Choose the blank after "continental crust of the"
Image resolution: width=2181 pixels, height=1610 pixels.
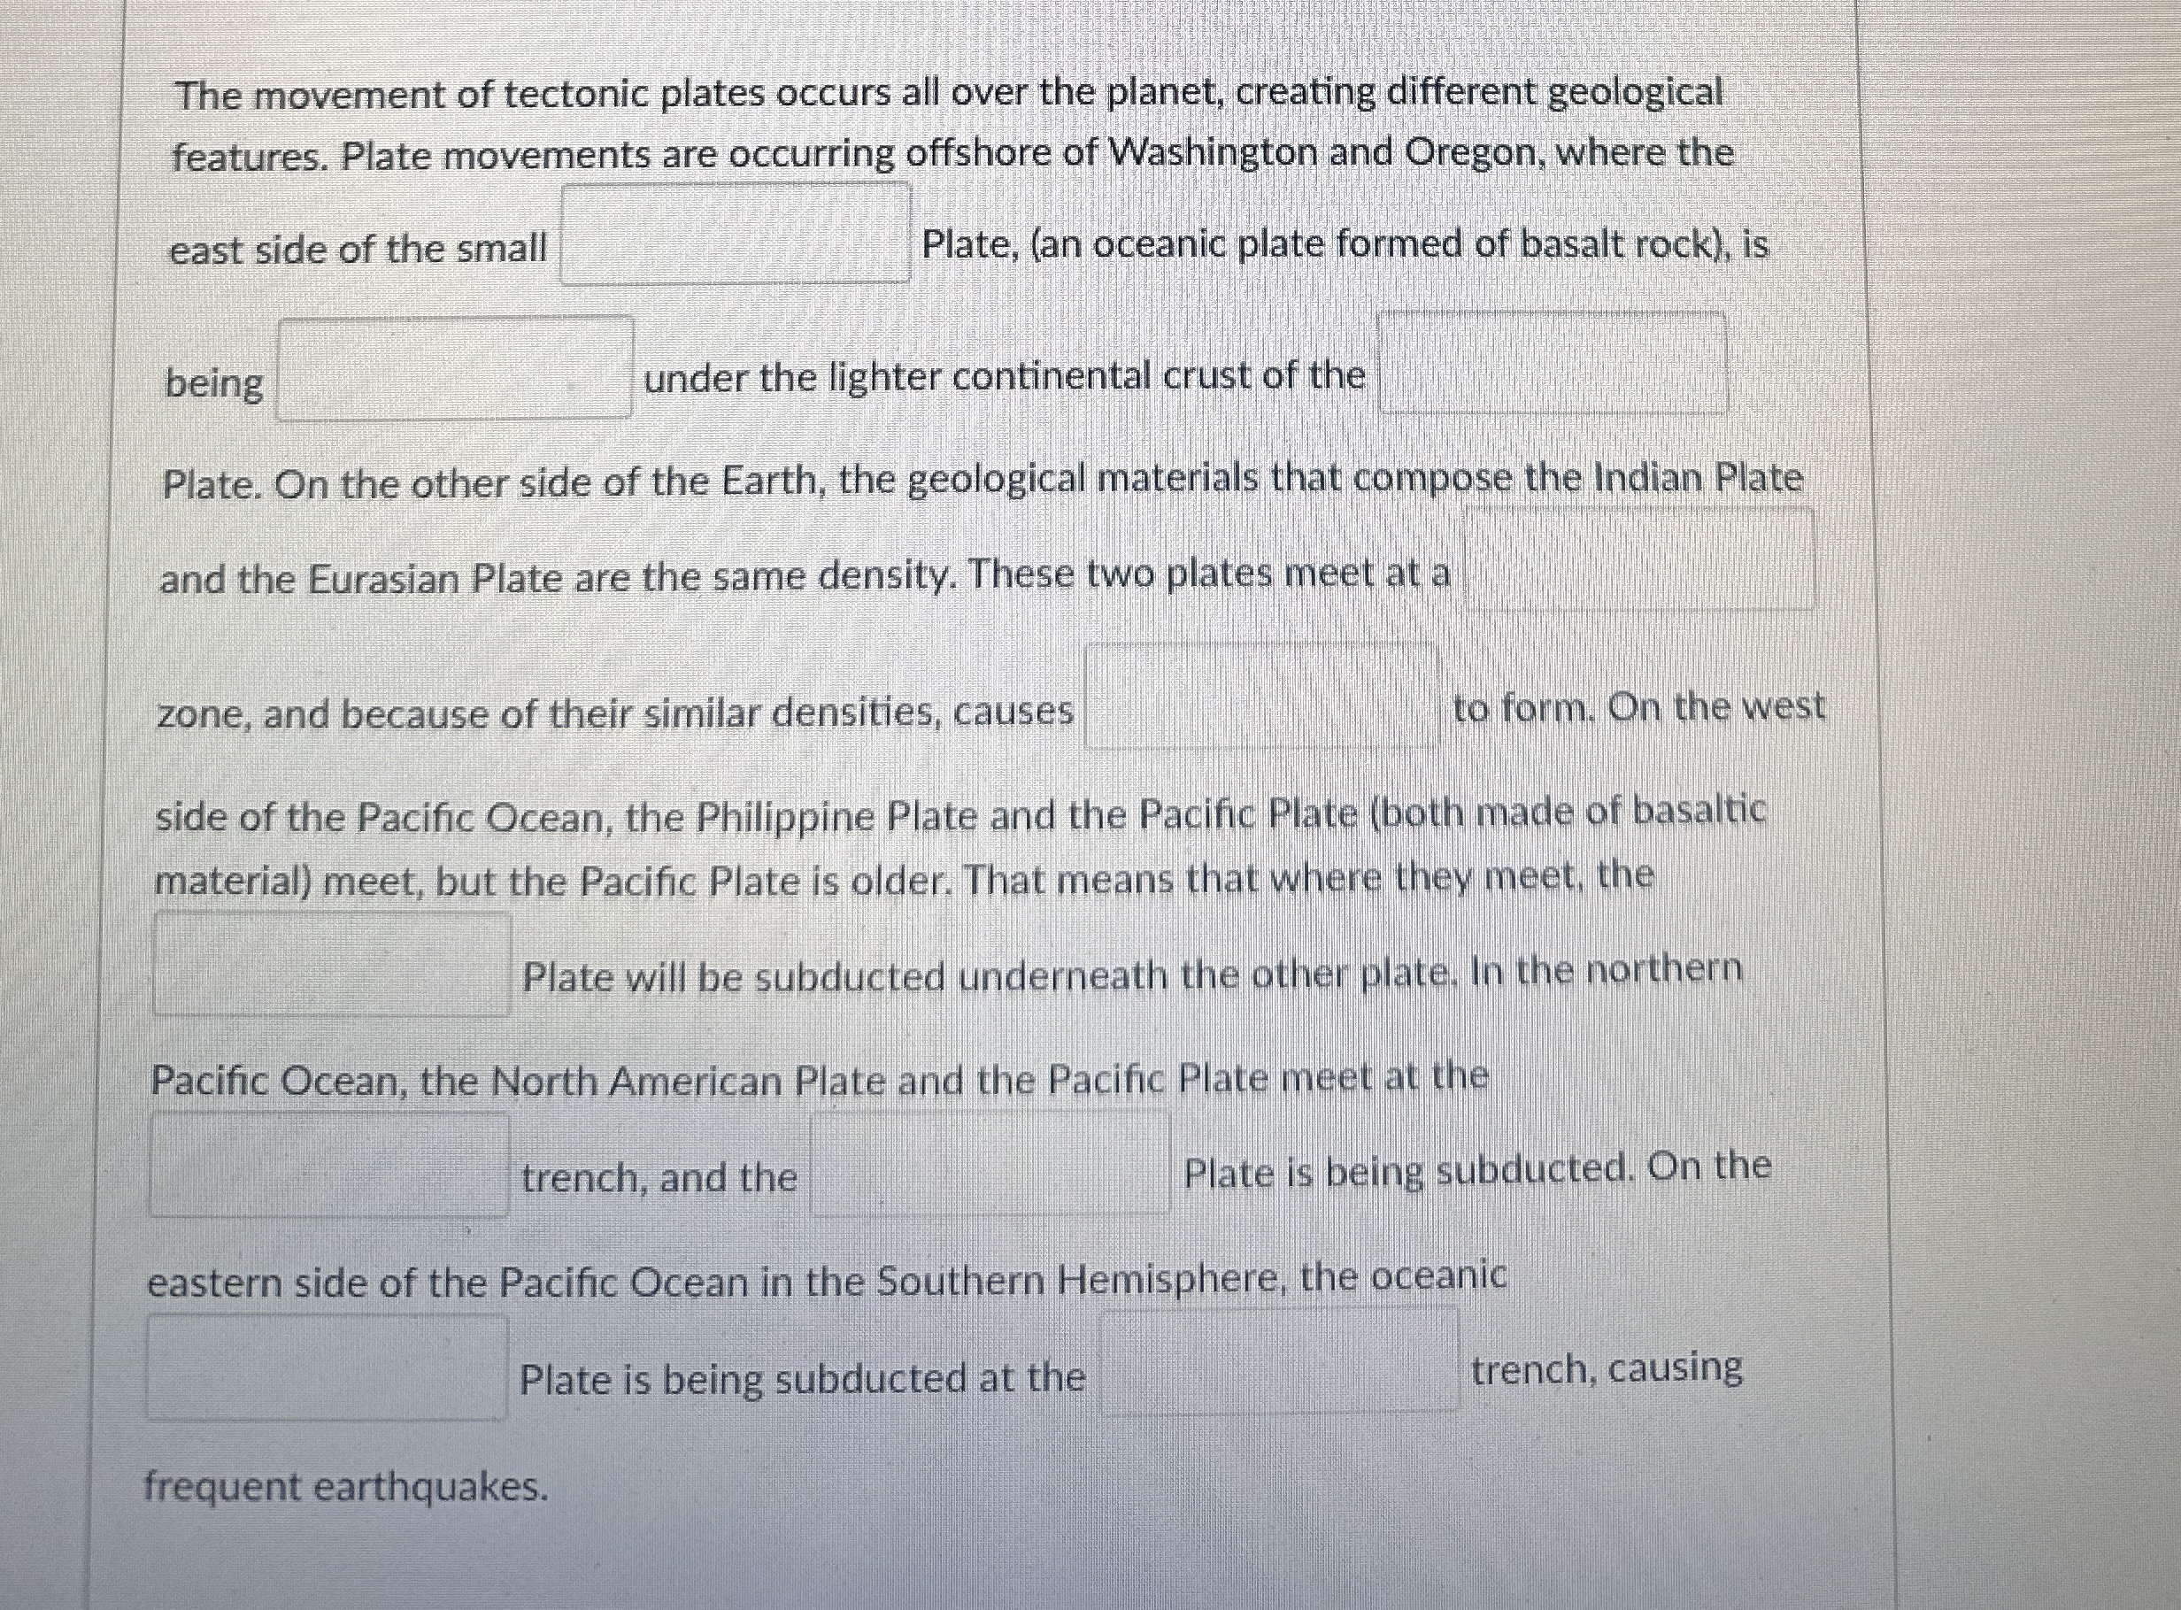(1553, 363)
